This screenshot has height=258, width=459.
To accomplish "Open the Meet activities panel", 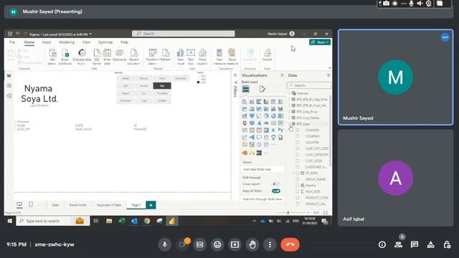I will (x=430, y=244).
